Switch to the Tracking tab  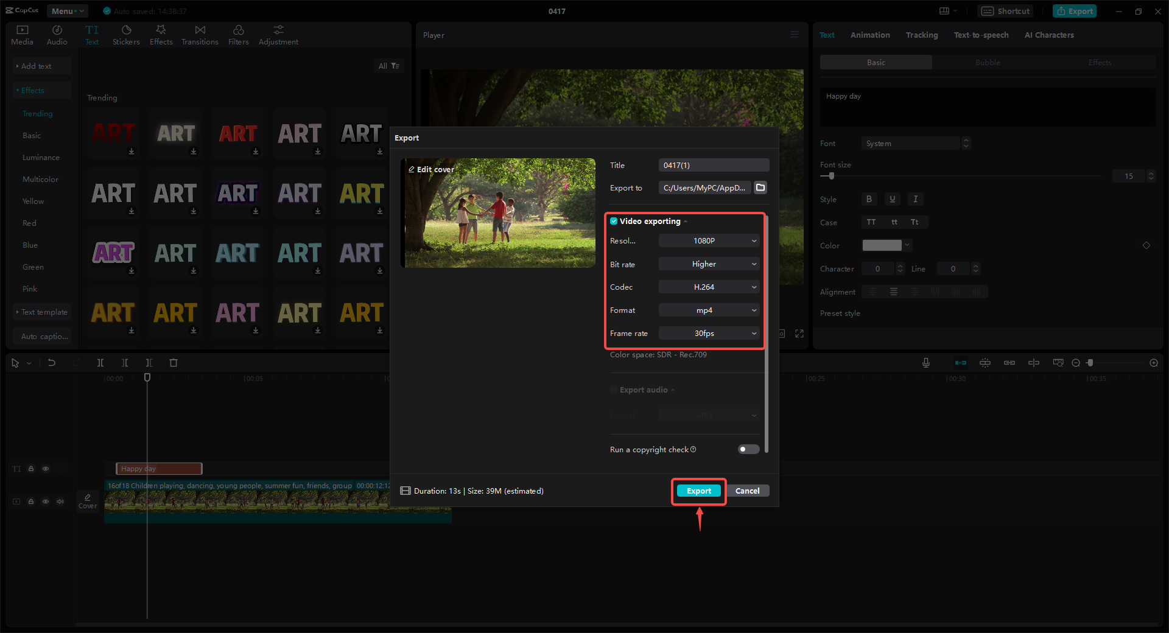[922, 35]
